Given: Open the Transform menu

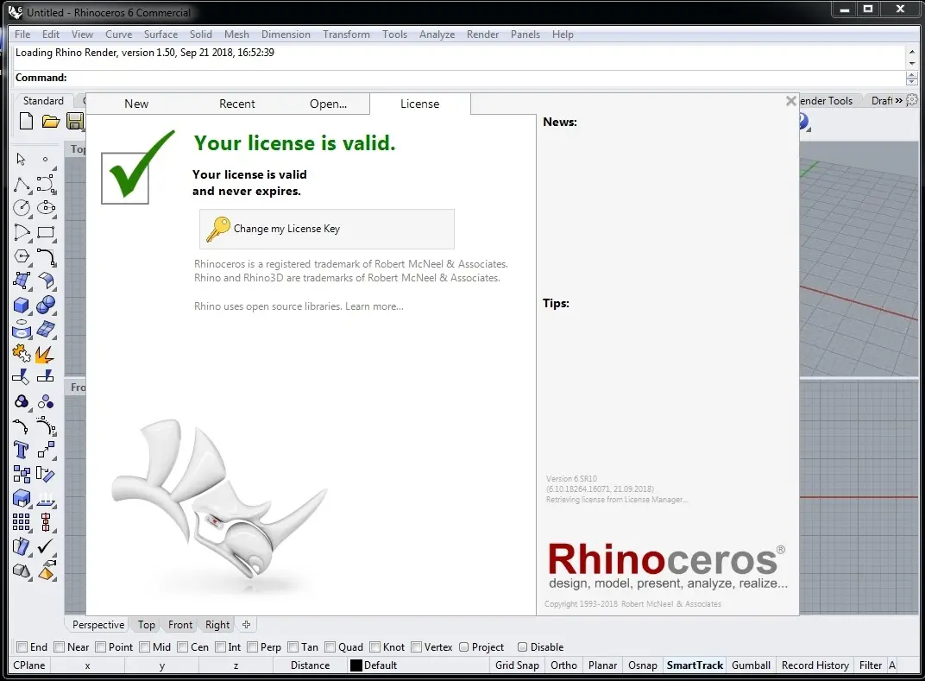Looking at the screenshot, I should 346,35.
